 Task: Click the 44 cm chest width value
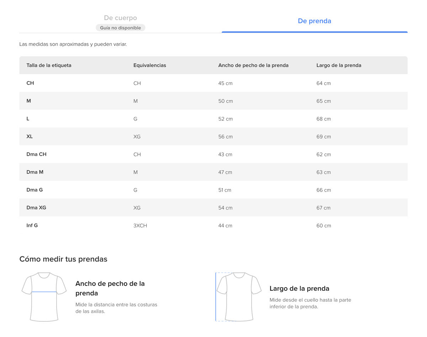tap(225, 226)
